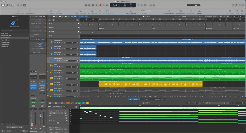Click the Saw Prism keyboard track icon
Image resolution: width=246 pixels, height=133 pixels.
point(51,84)
